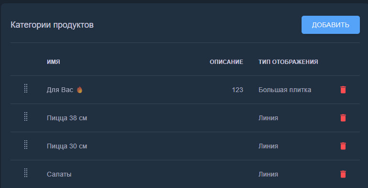Click the drag handle for Для Вас

point(26,88)
